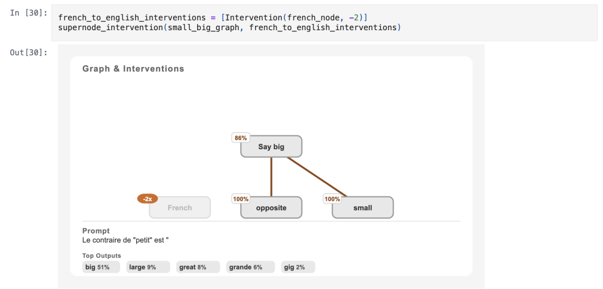Image resolution: width=603 pixels, height=289 pixels.
Task: Click the 'large 9%' output chip
Action: [x=148, y=267]
